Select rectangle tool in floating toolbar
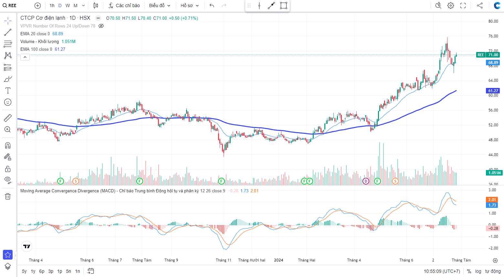This screenshot has width=504, height=277. [x=284, y=5]
